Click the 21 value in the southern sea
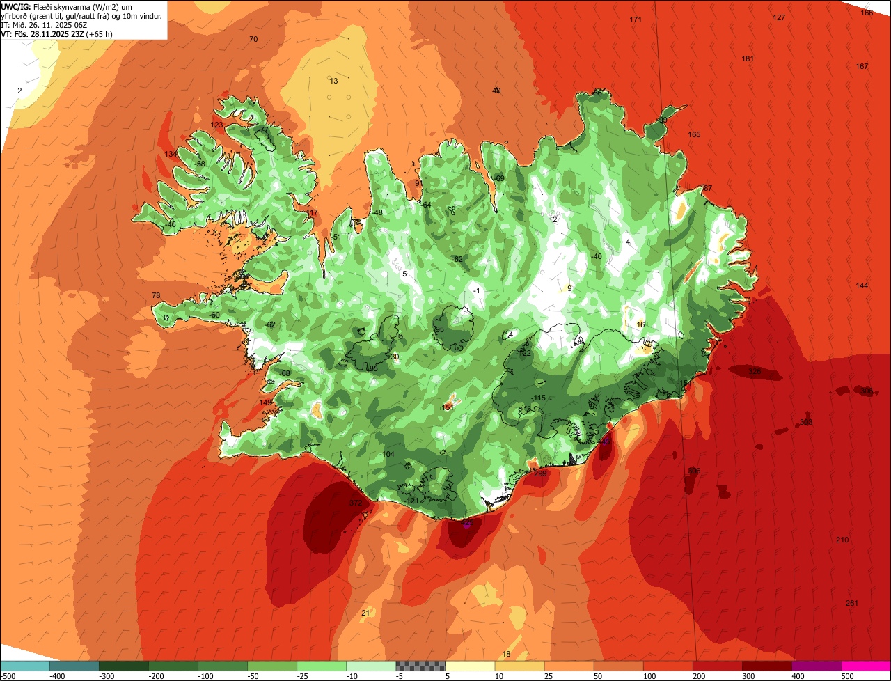The width and height of the screenshot is (891, 681). coord(365,613)
